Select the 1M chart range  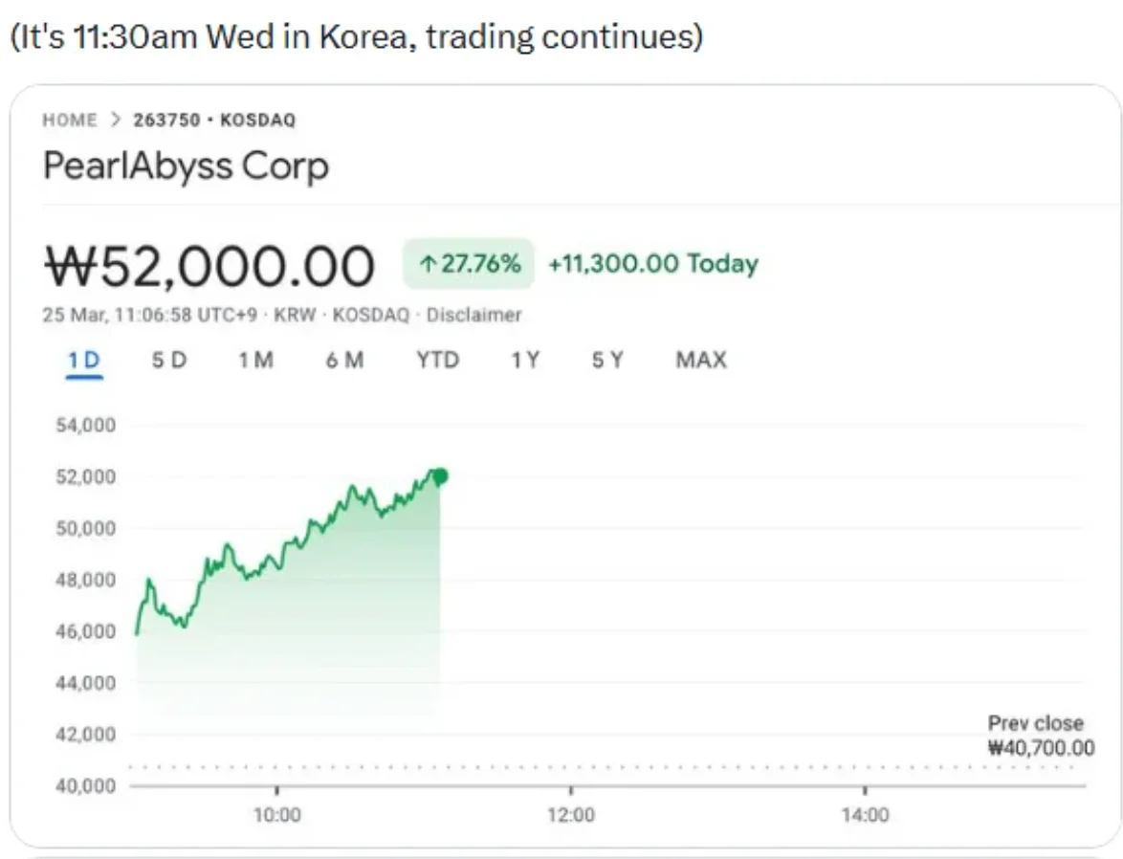(255, 361)
